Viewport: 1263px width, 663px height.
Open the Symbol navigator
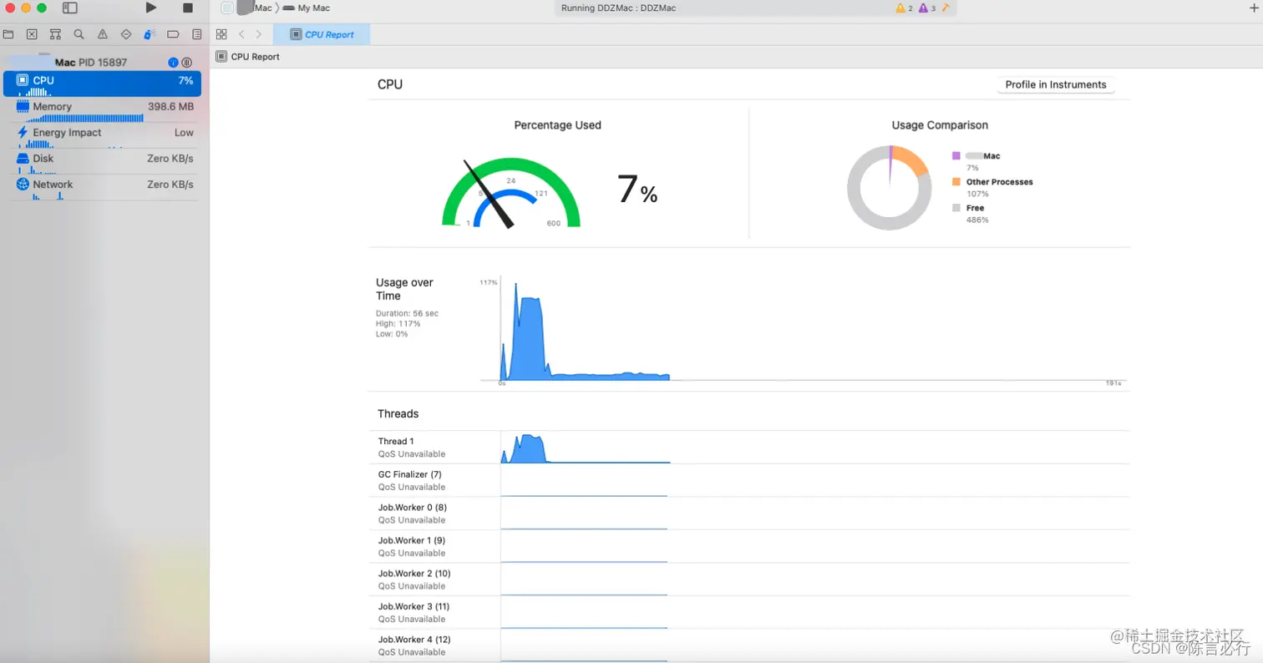55,34
